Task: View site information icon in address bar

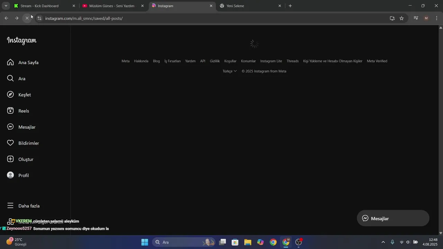Action: pyautogui.click(x=39, y=18)
